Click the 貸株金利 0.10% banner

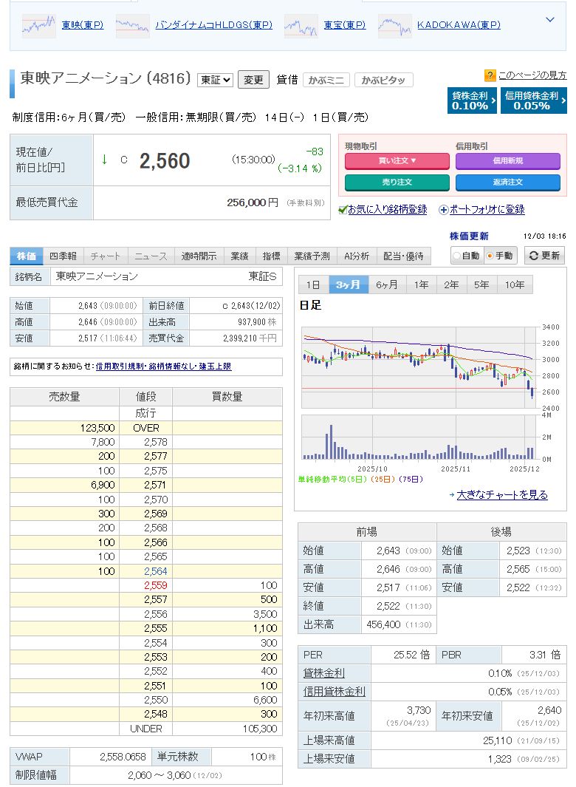click(x=472, y=100)
